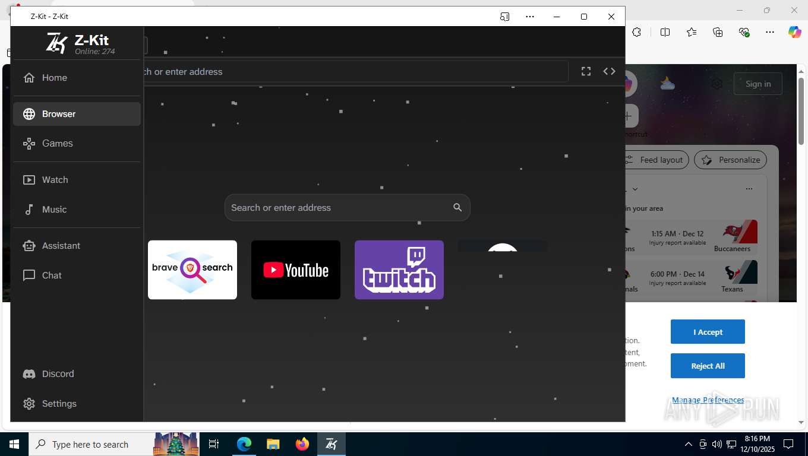The height and width of the screenshot is (456, 808).
Task: Click the I Accept cookie button
Action: tap(708, 332)
